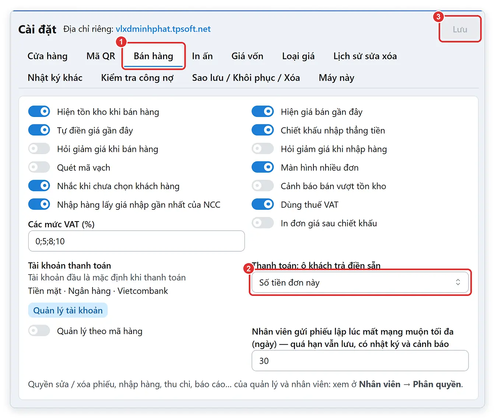This screenshot has height=418, width=495.
Task: Open the vlxdminhphat.tpsoft.net link
Action: pyautogui.click(x=163, y=29)
